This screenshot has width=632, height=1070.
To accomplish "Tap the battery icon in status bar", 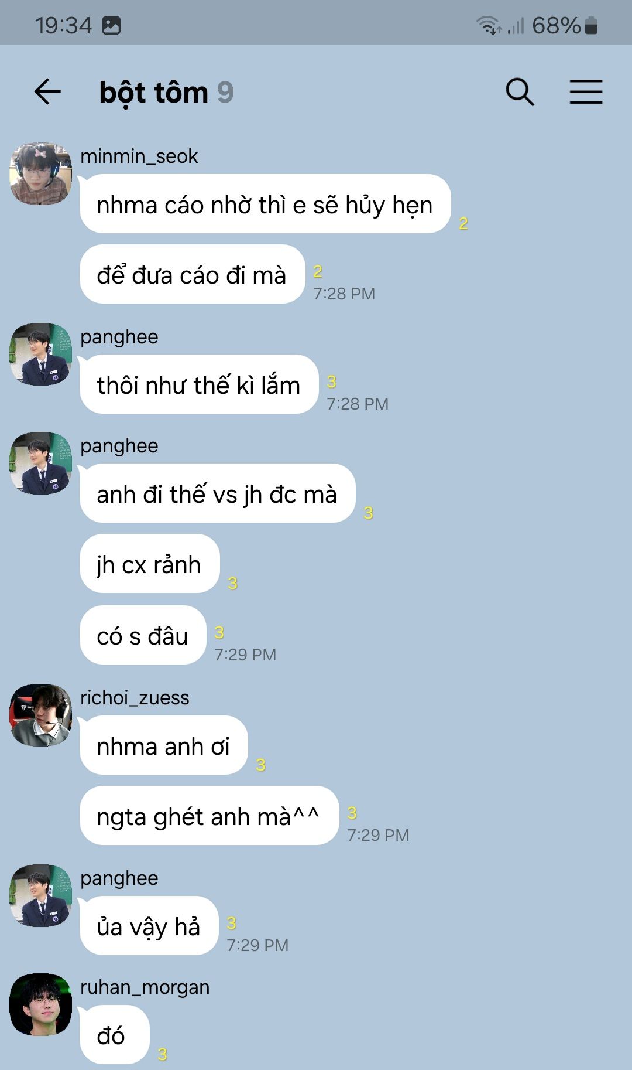I will [x=592, y=26].
